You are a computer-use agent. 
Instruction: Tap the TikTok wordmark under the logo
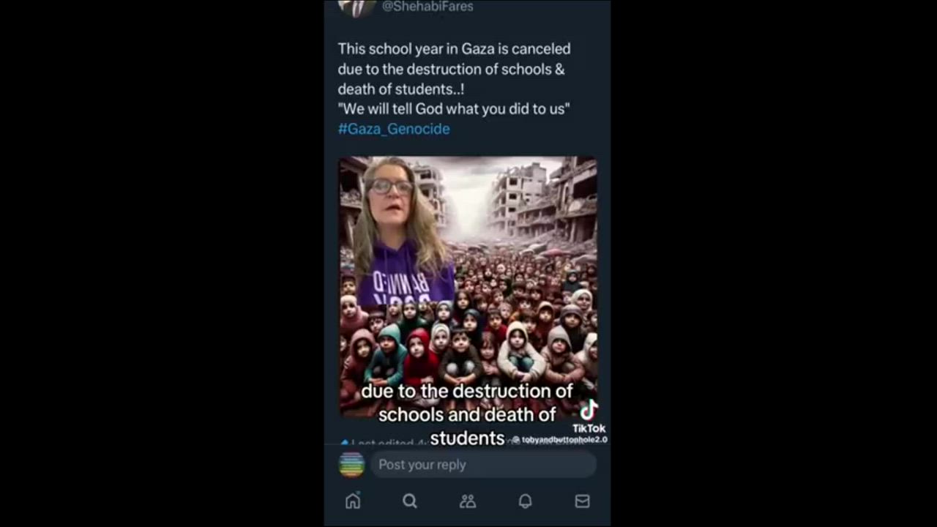pyautogui.click(x=589, y=428)
